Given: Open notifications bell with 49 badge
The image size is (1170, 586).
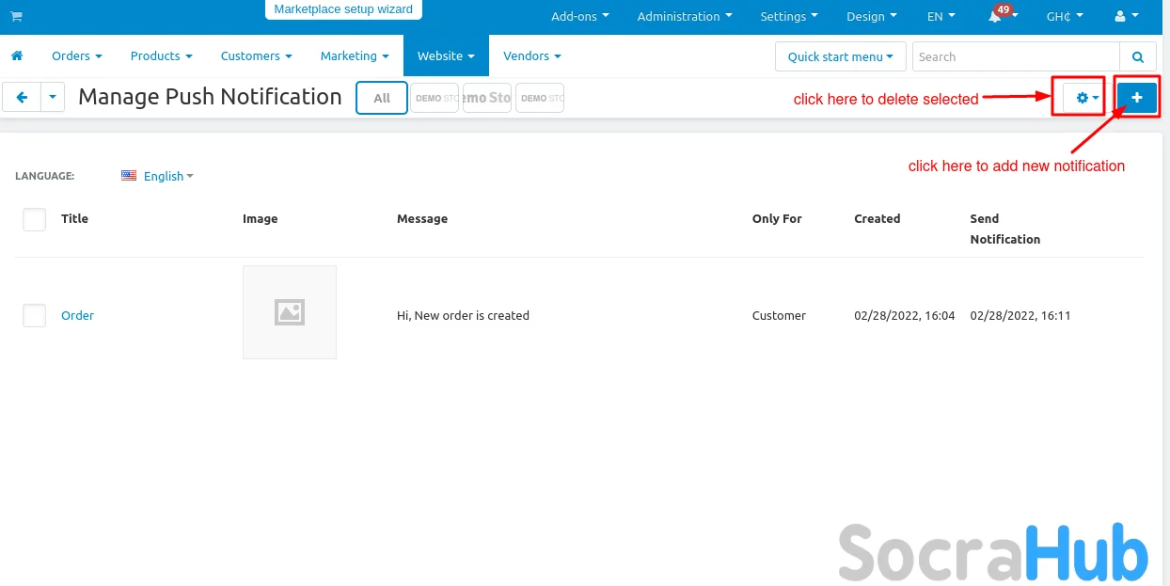Looking at the screenshot, I should pyautogui.click(x=996, y=17).
